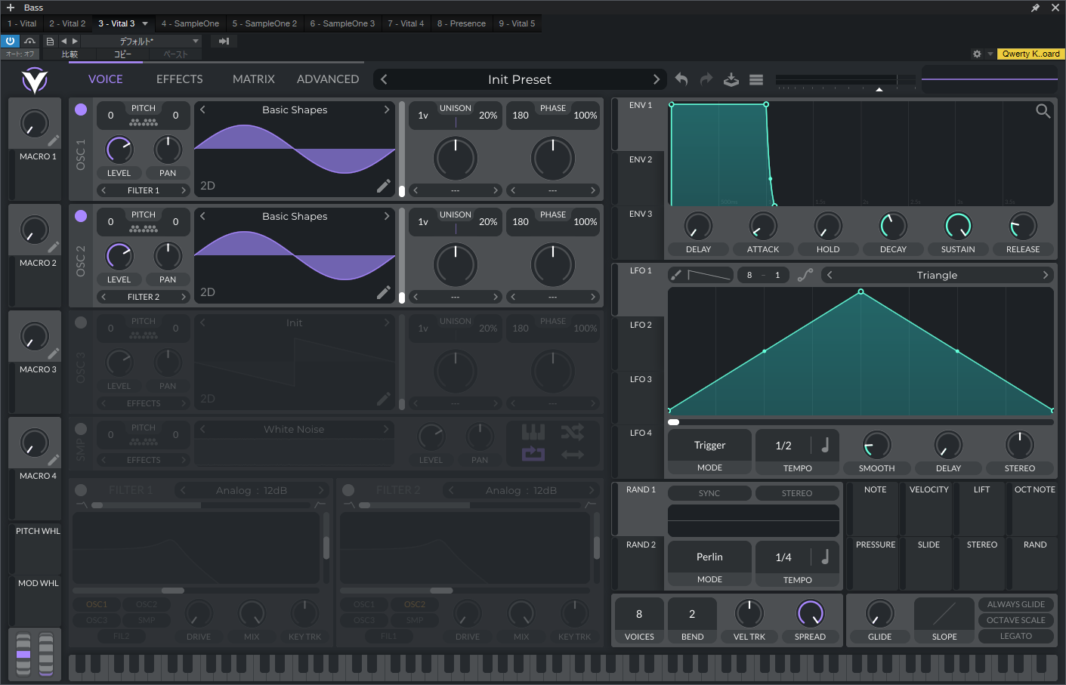Select the LFO paint brush tool

pos(676,275)
